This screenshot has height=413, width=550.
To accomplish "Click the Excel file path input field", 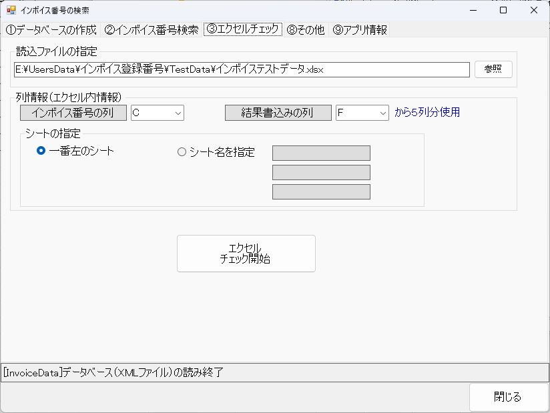I will coord(242,69).
